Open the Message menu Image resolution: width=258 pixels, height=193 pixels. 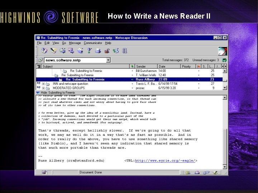[75, 43]
